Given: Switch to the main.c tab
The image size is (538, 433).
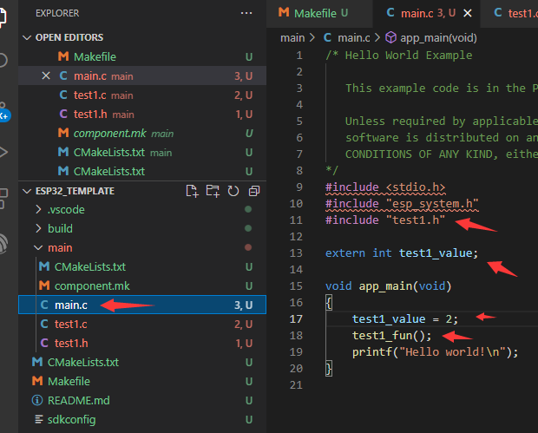Looking at the screenshot, I should click(426, 14).
